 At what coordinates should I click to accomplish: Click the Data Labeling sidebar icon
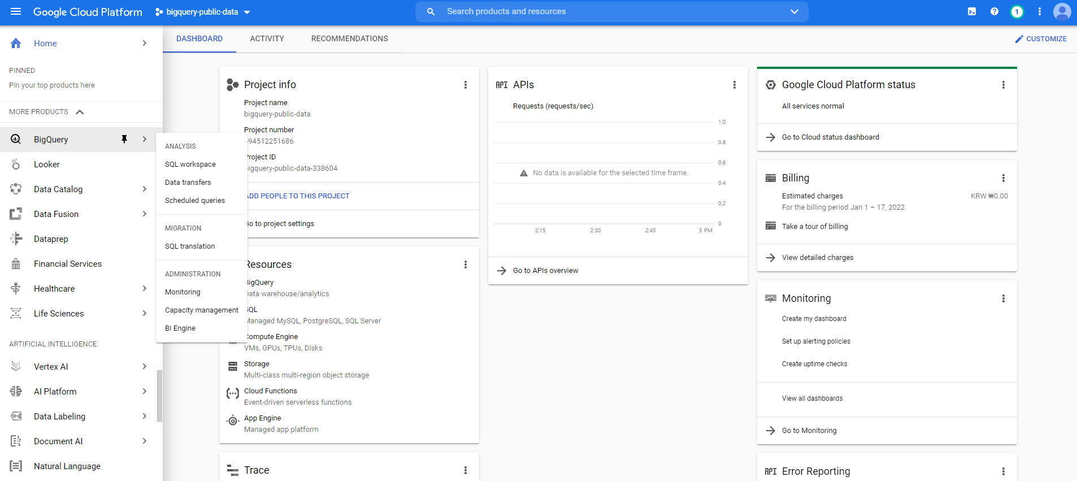16,417
